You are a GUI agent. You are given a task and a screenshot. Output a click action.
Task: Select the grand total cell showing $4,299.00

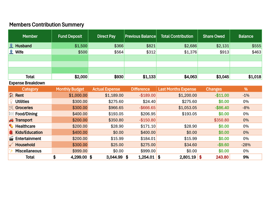[x=70, y=157]
